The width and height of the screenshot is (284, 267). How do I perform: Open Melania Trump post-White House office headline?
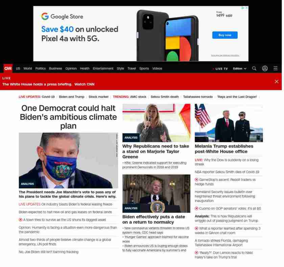coord(224,149)
